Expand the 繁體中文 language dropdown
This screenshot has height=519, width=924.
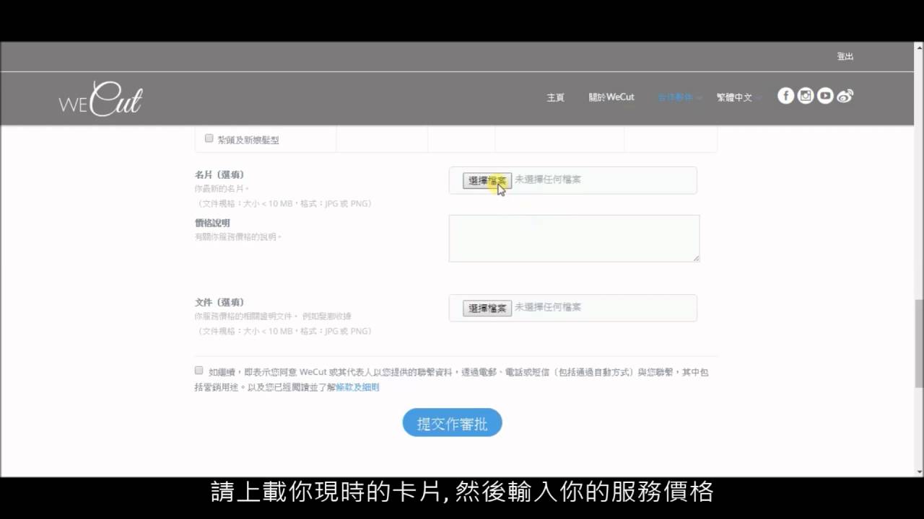tap(738, 97)
